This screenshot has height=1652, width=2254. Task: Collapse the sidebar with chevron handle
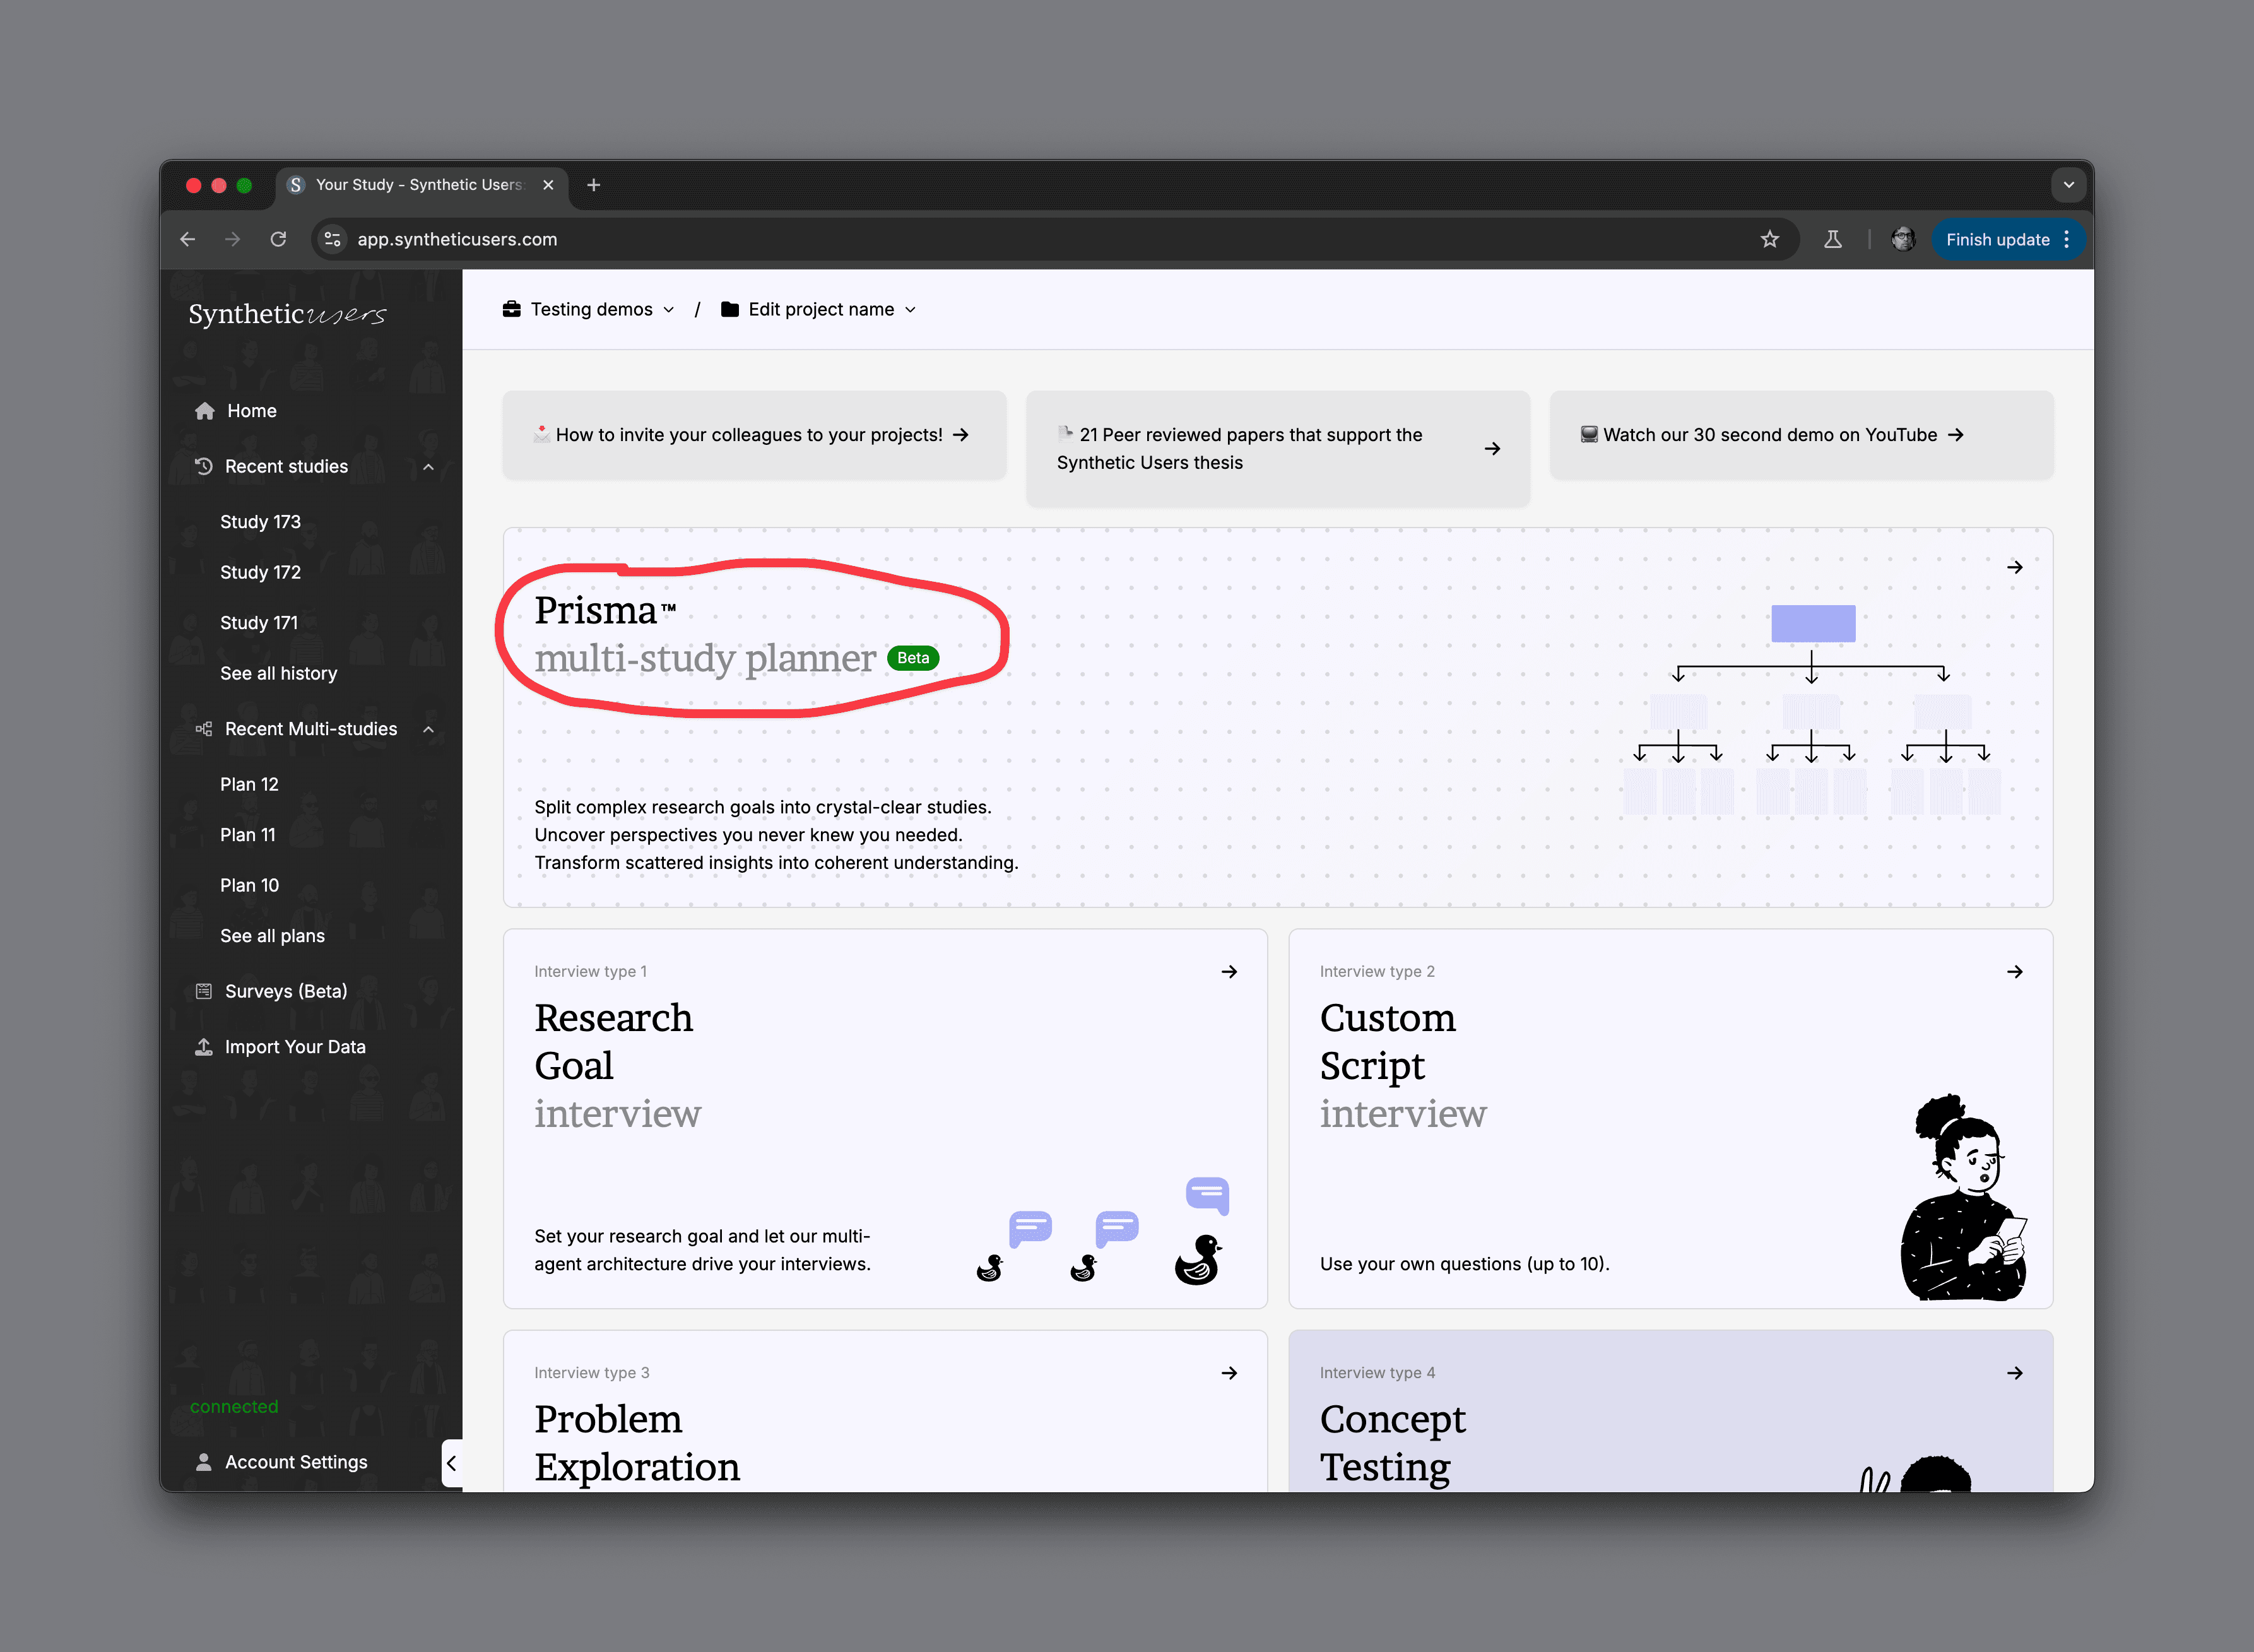tap(452, 1463)
